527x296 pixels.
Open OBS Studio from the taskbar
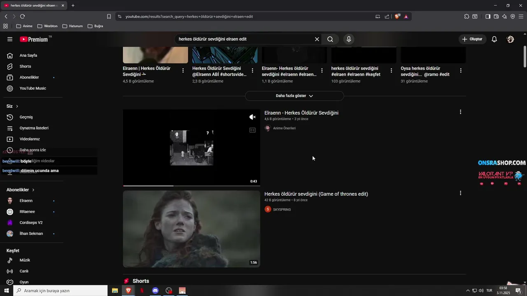(169, 291)
